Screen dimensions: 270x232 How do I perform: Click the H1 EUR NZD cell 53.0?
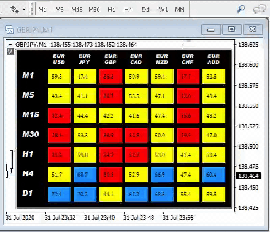tap(162, 155)
